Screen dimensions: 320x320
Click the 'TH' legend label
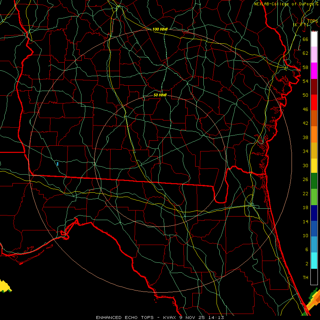click(305, 278)
